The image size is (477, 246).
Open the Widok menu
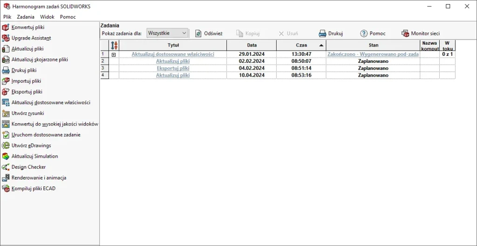pos(47,17)
